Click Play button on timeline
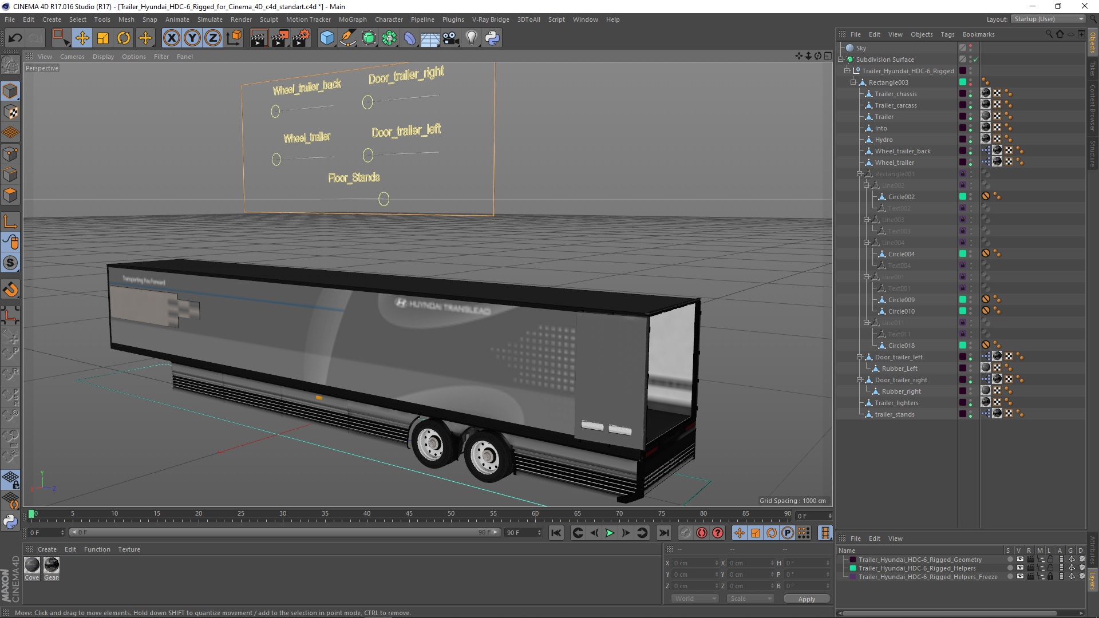Screen dimensions: 1099x618 (610, 533)
